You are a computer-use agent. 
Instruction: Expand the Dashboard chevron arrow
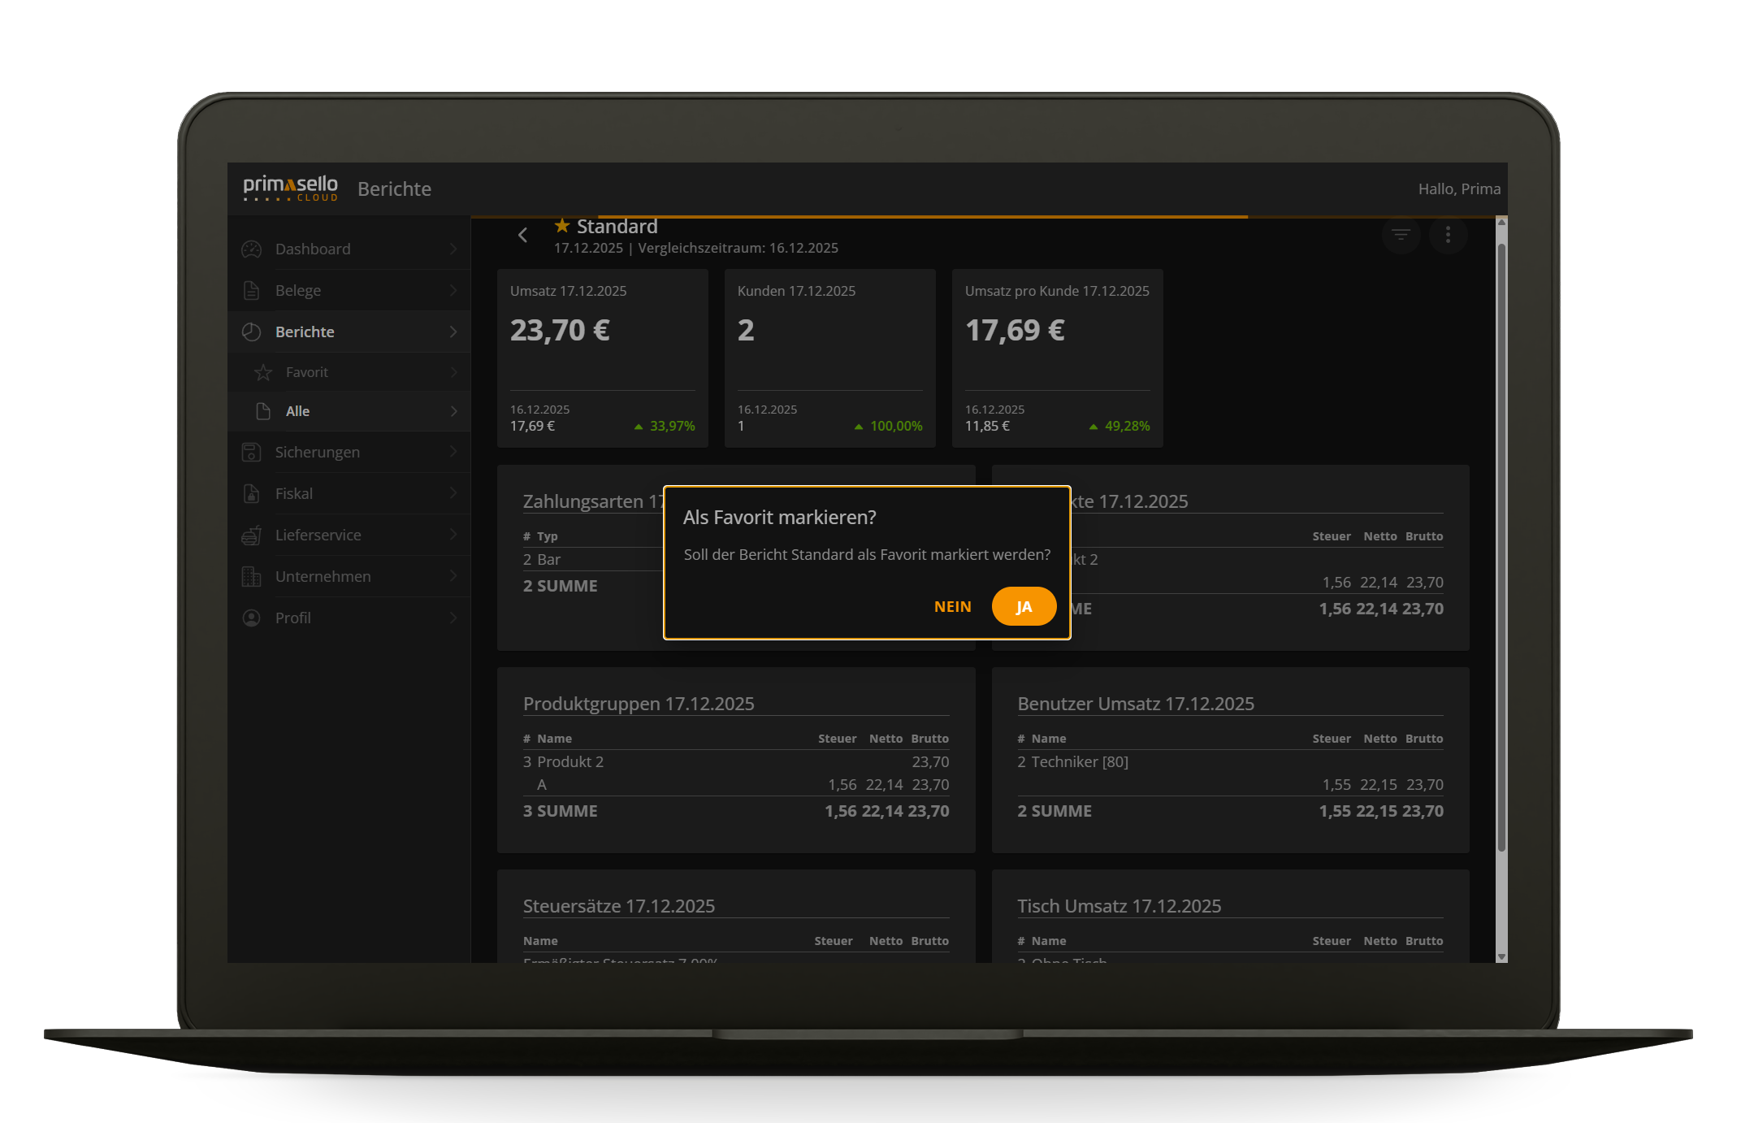(453, 249)
